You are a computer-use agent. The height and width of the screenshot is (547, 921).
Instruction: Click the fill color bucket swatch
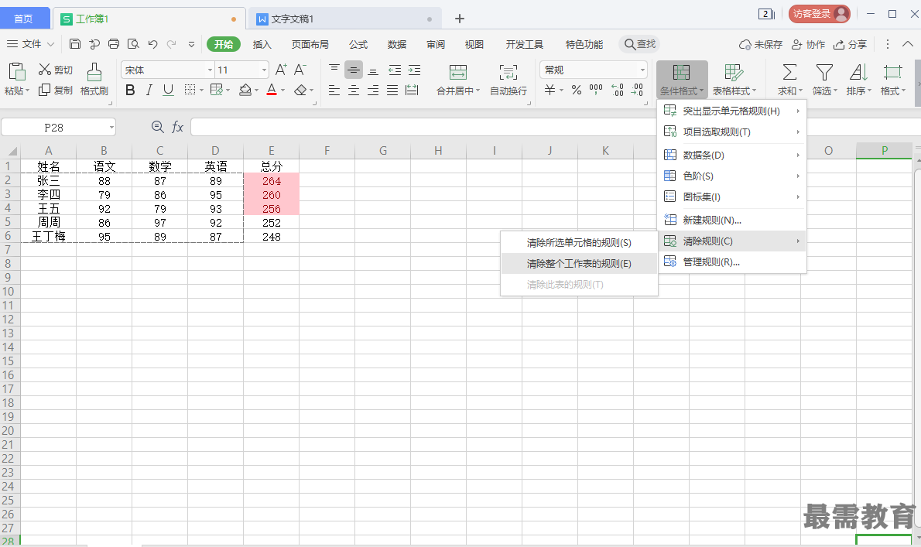click(245, 90)
